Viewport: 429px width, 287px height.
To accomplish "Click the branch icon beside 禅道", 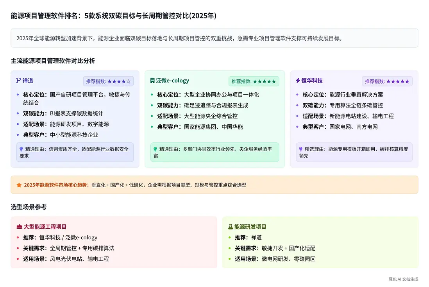I will 19,81.
